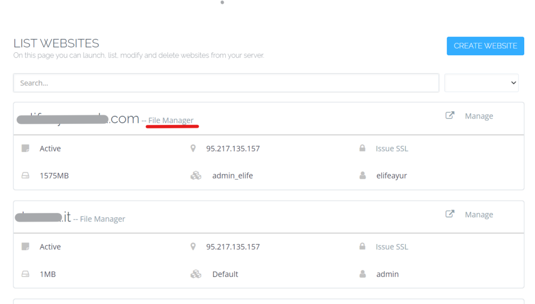Click the disk icon showing 1MB usage
This screenshot has width=535, height=304.
[26, 274]
